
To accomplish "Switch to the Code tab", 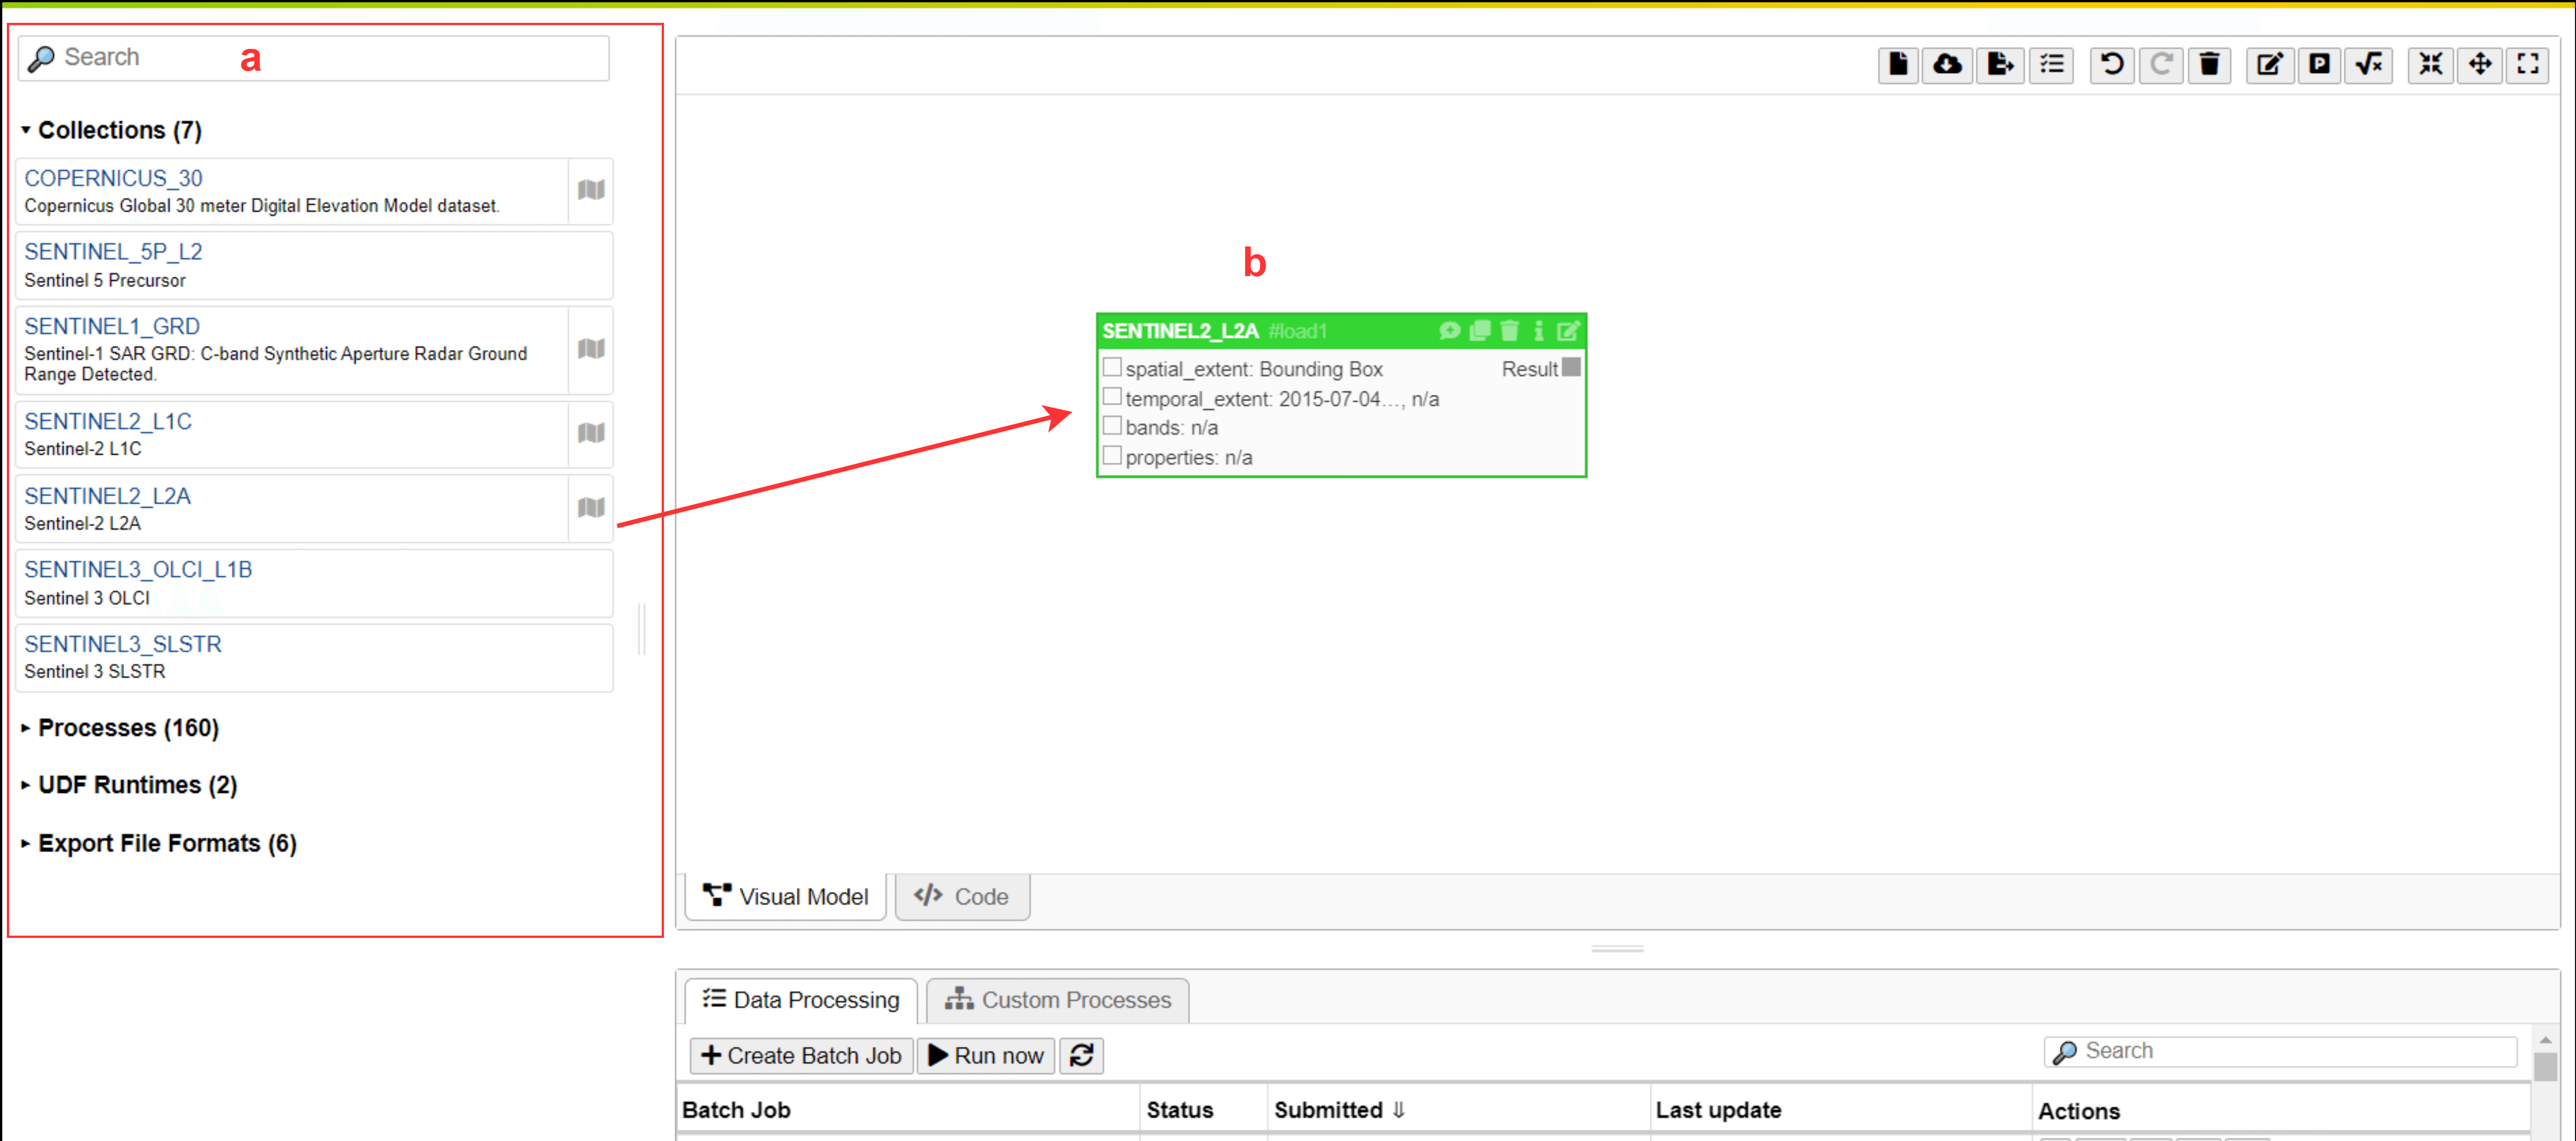I will click(x=961, y=896).
